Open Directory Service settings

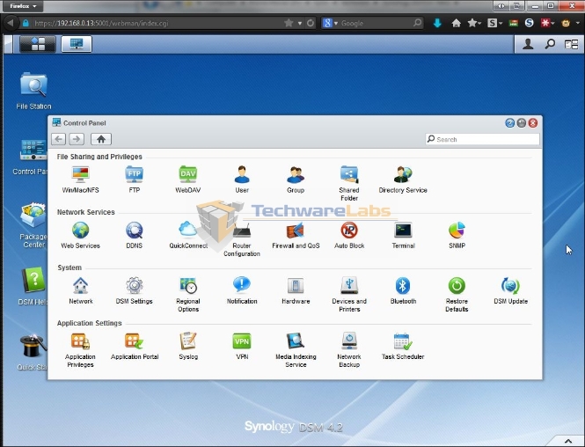pos(403,180)
